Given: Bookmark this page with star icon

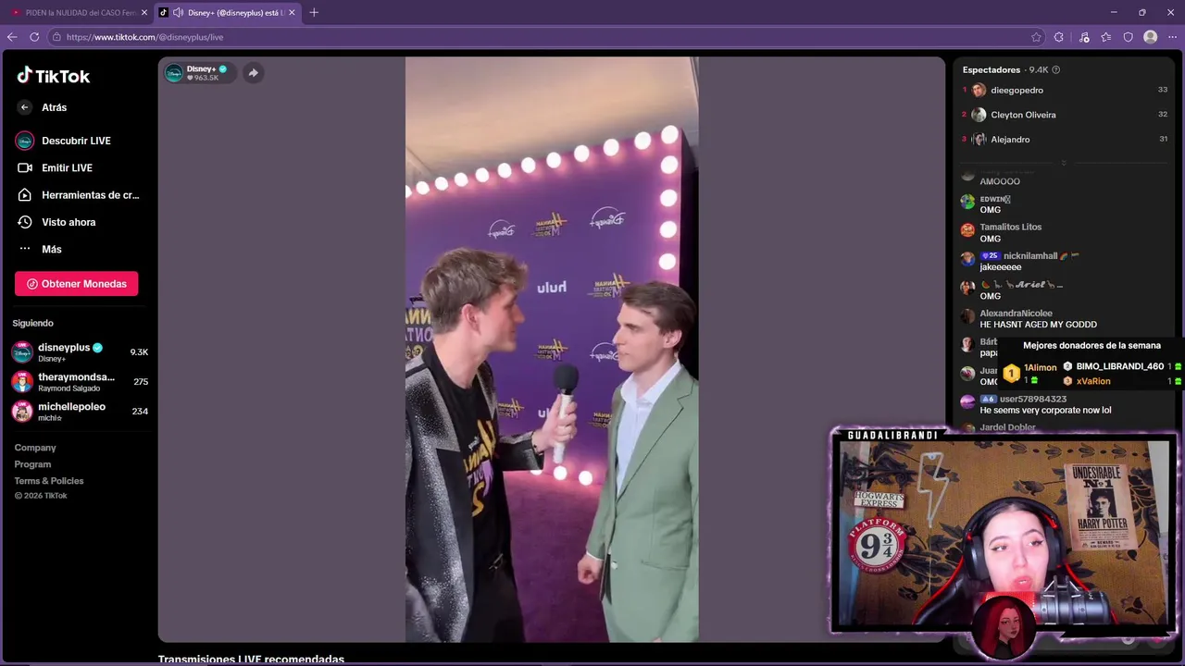Looking at the screenshot, I should click(1036, 37).
